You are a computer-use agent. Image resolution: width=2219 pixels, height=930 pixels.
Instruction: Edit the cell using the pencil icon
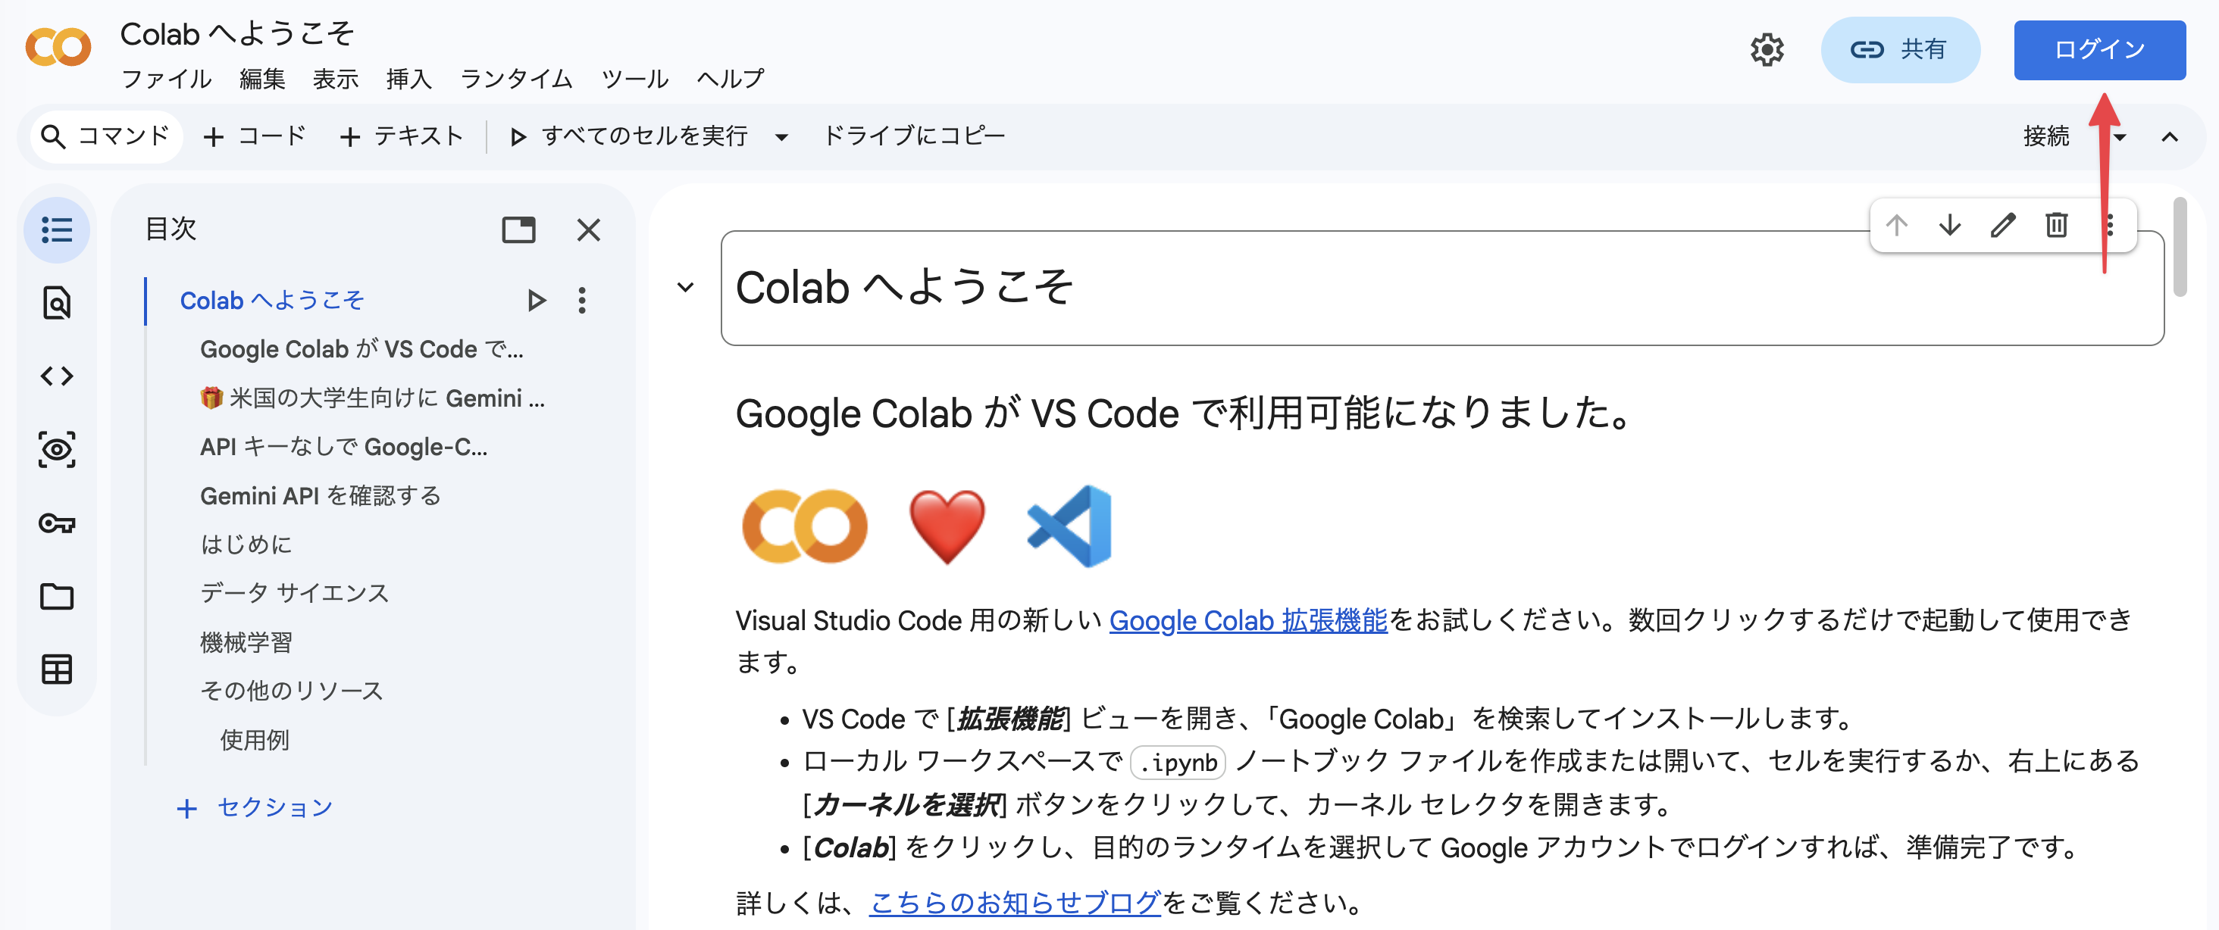pos(2003,226)
